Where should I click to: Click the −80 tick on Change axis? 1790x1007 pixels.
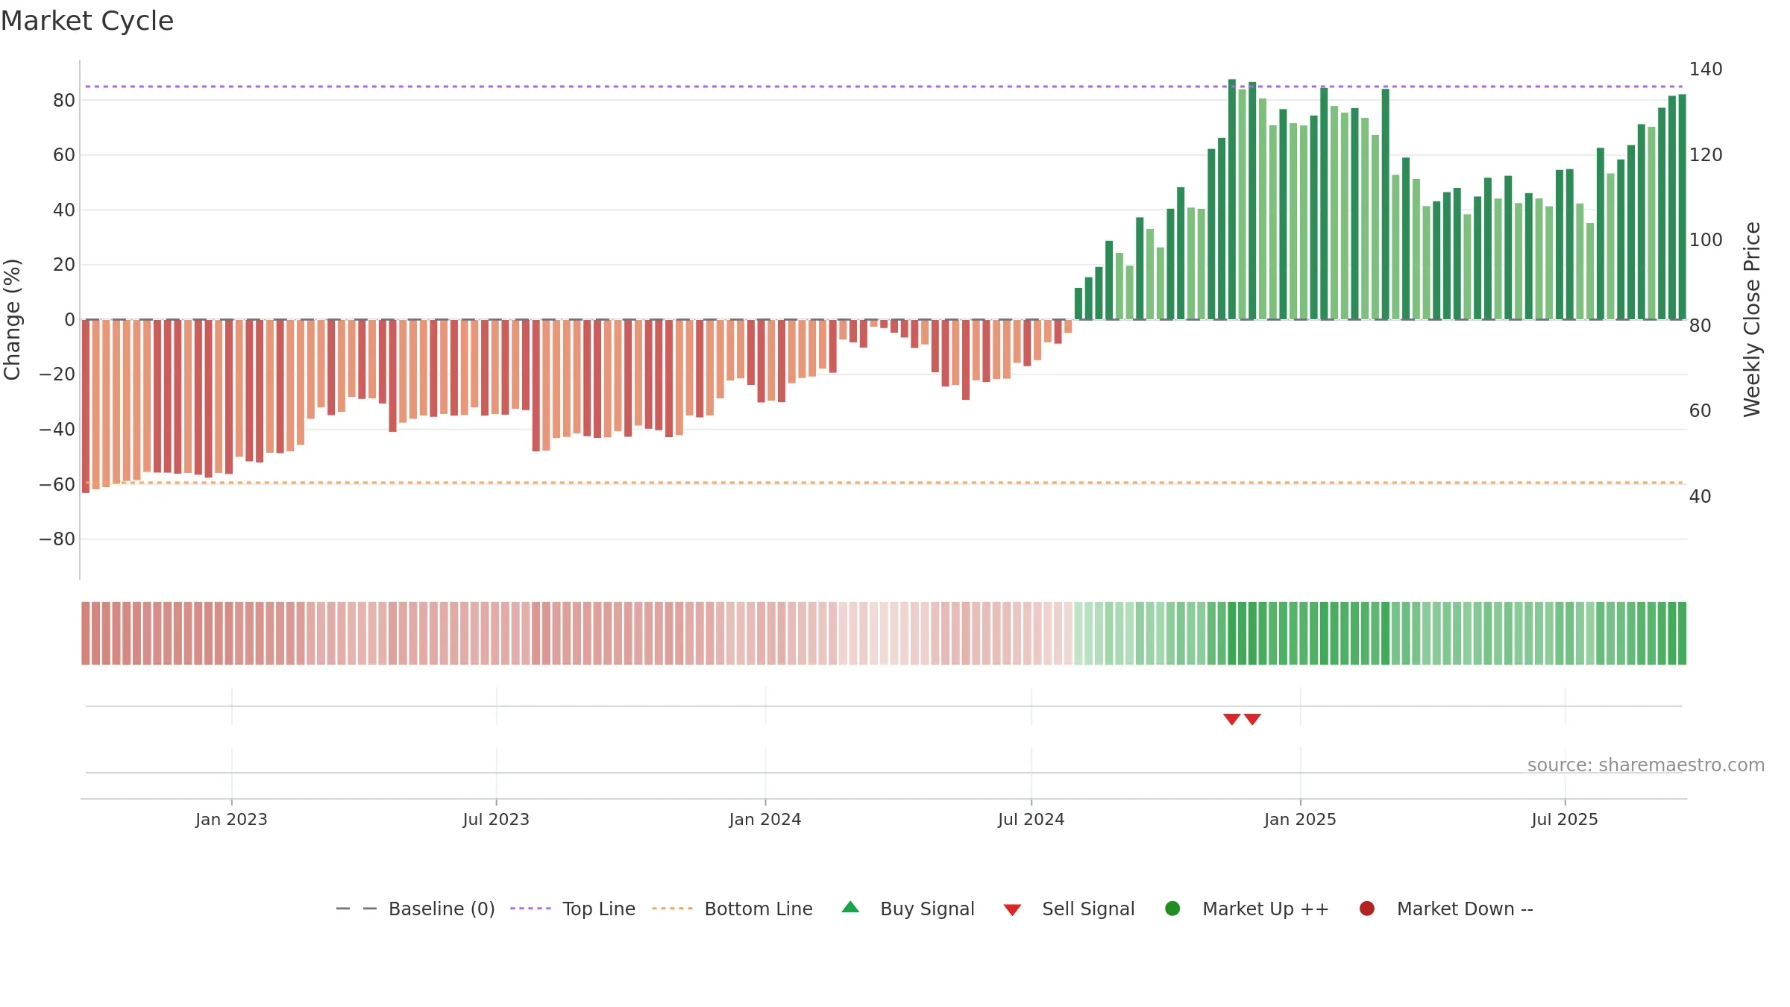(57, 539)
